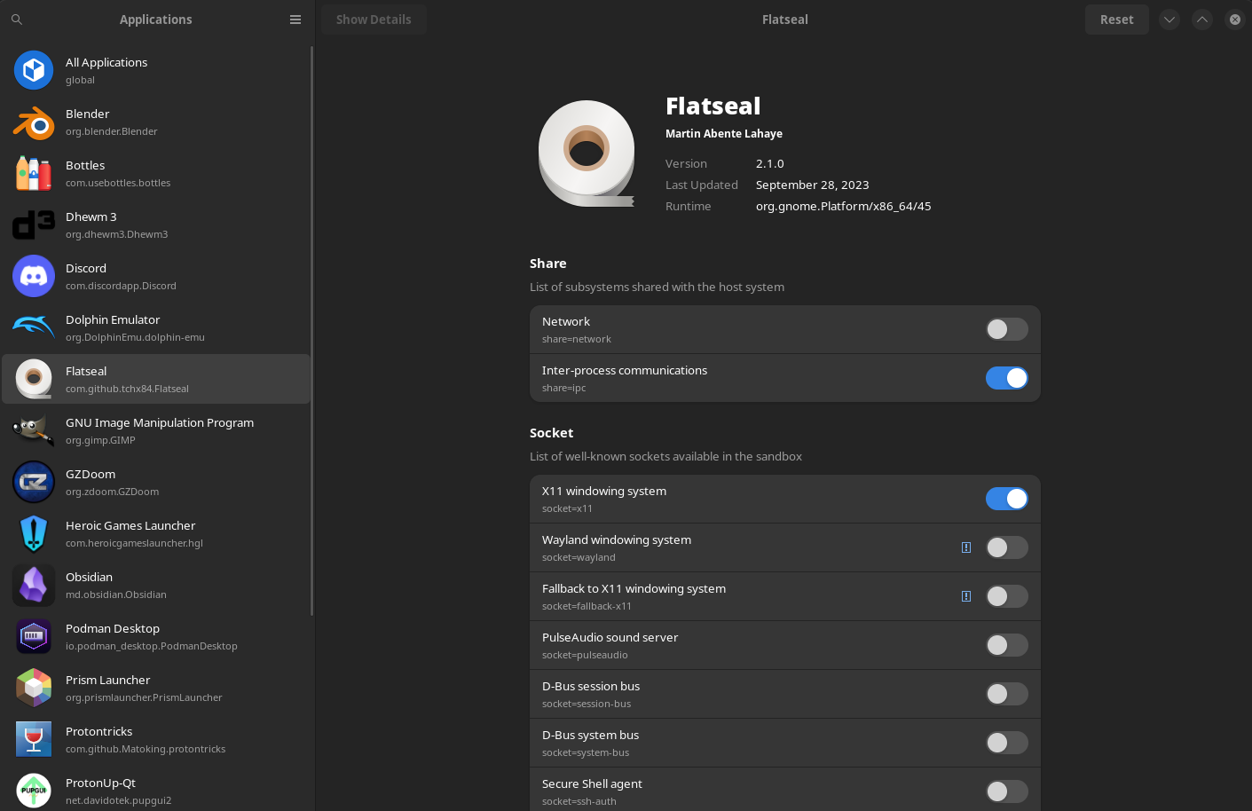Click the Flatseal sidebar icon
Screen dimensions: 1252x811
[34, 379]
